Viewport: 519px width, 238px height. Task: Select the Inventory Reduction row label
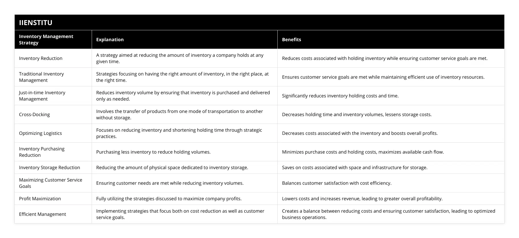click(x=41, y=58)
